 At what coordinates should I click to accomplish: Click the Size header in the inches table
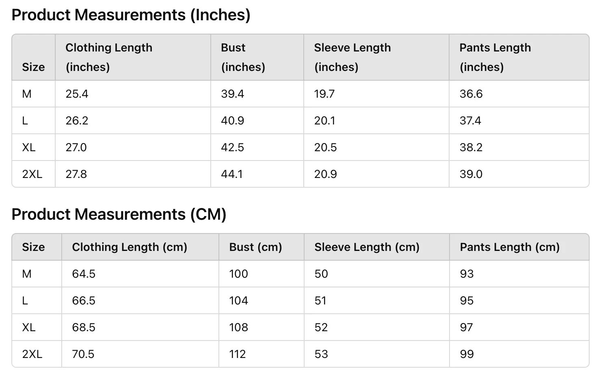[x=33, y=67]
